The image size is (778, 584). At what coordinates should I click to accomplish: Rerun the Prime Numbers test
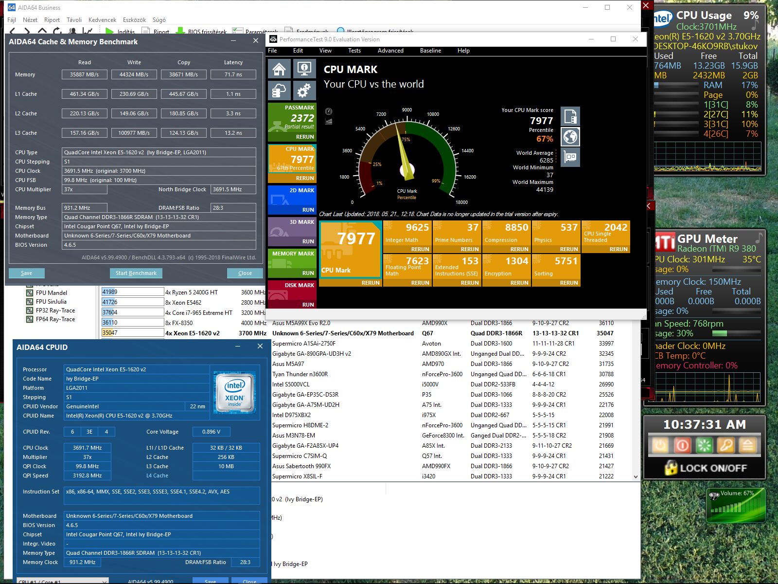[x=470, y=249]
